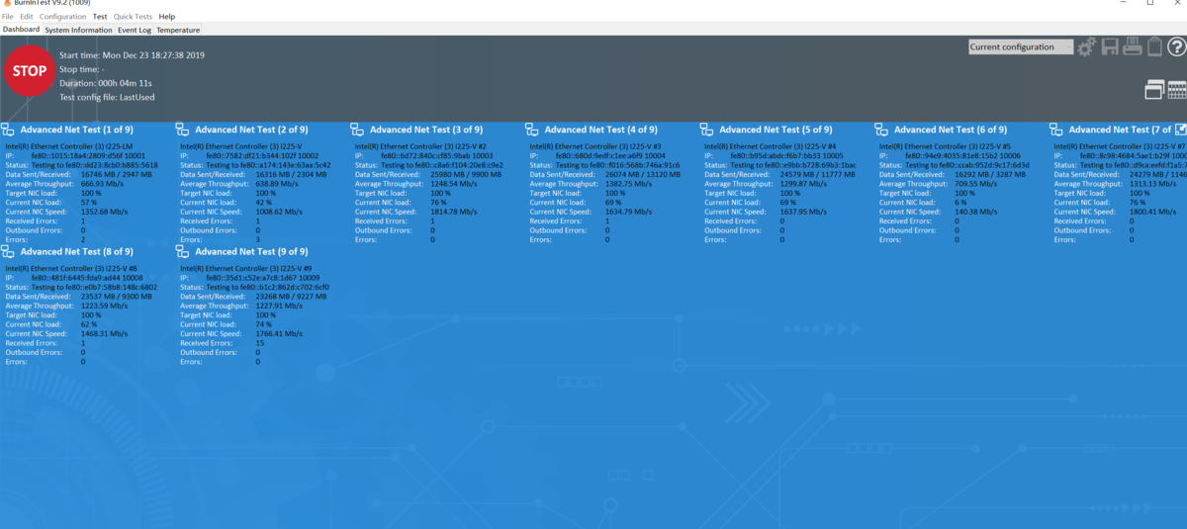Screen dimensions: 1187x529
Task: Click the Test config file LastUsed text
Action: pos(107,97)
